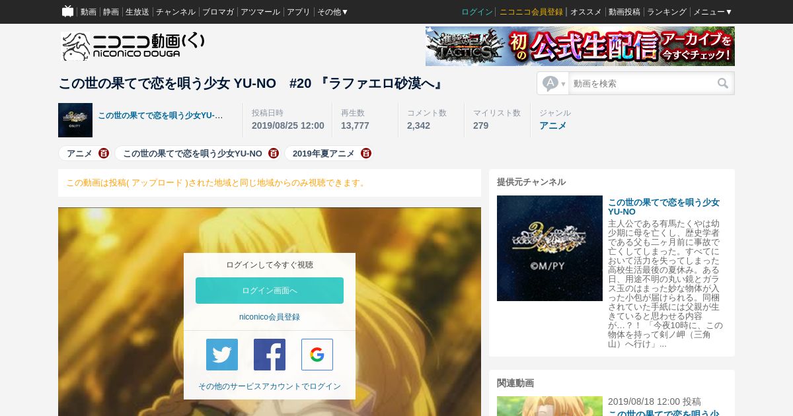Click the TV icon in top bar
Viewport: 793px width, 416px height.
tap(67, 11)
